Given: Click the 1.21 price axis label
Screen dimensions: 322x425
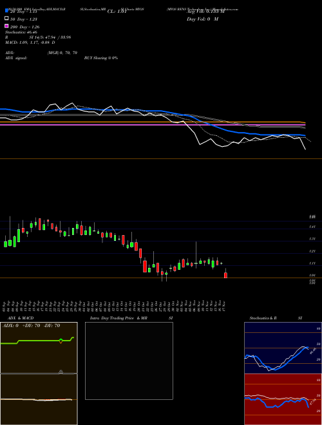Looking at the screenshot, I should point(312,251).
